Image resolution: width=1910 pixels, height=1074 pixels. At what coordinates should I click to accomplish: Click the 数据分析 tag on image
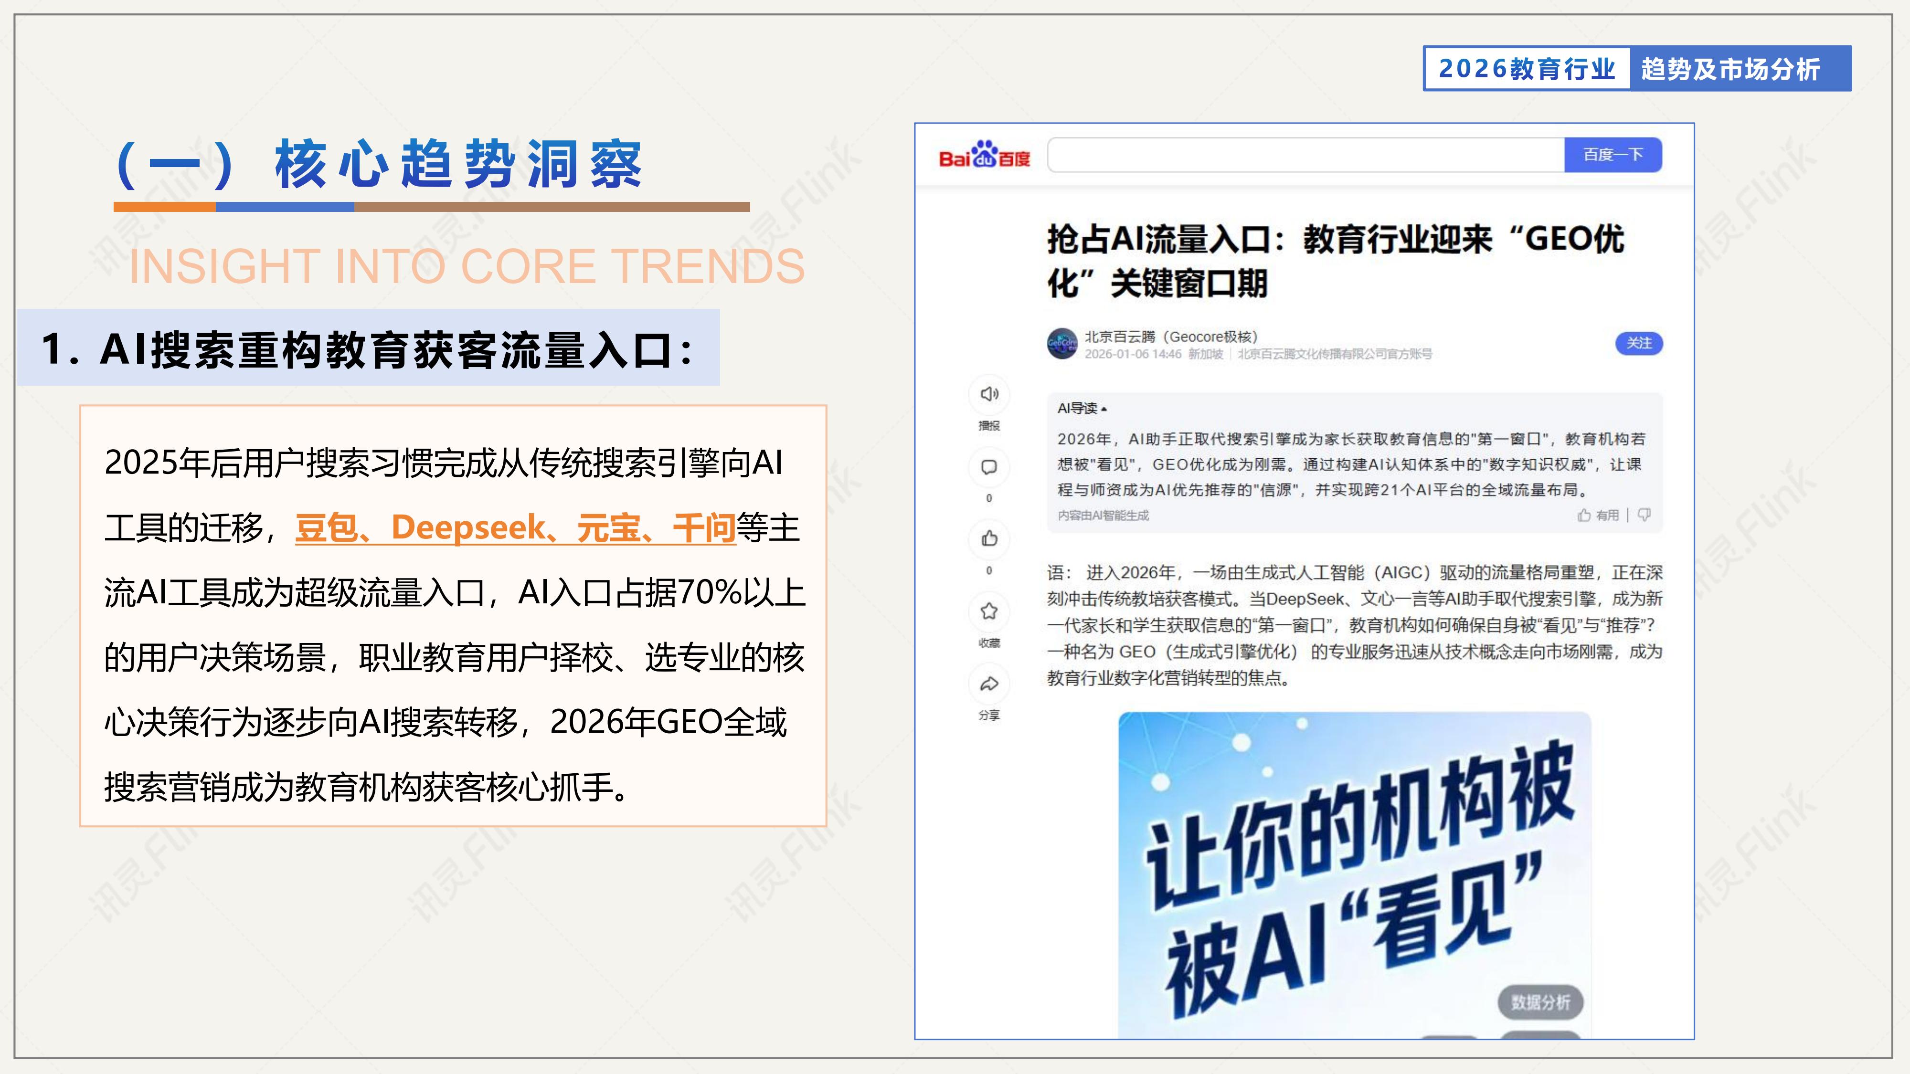(x=1541, y=1002)
